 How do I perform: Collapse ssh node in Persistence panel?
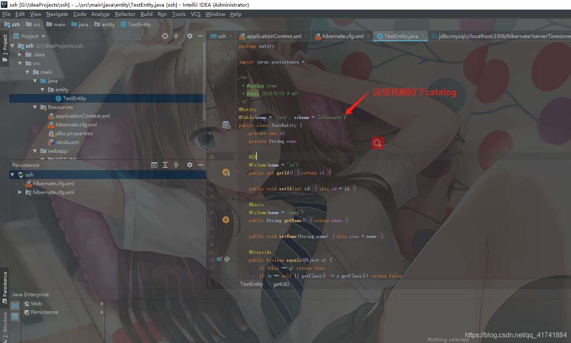tap(13, 174)
